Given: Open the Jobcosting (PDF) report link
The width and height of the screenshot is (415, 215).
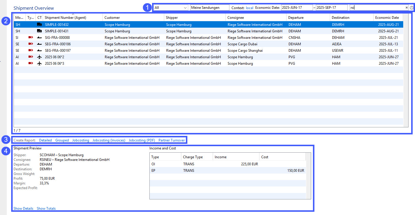Looking at the screenshot, I should point(142,140).
